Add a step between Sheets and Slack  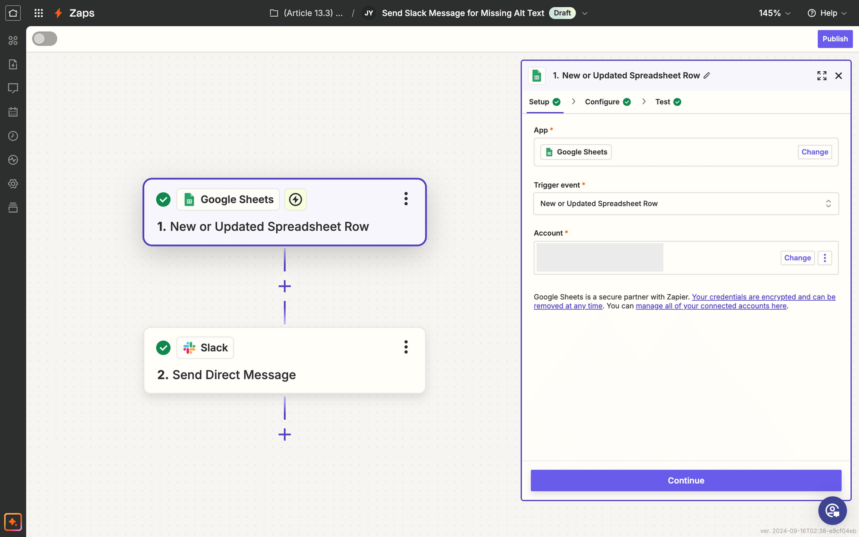click(x=285, y=286)
